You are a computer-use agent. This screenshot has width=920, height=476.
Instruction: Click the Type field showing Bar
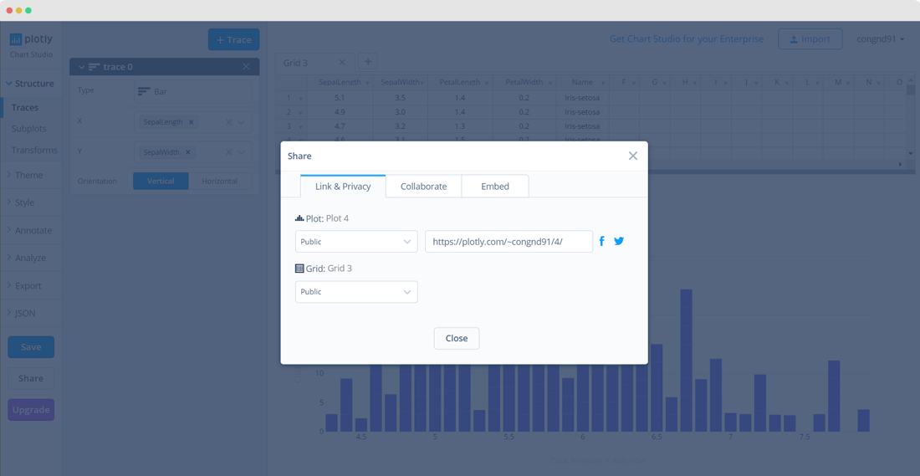coord(192,91)
